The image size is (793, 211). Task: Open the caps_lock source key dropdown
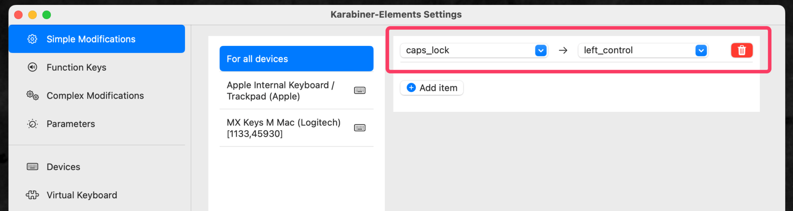[540, 50]
